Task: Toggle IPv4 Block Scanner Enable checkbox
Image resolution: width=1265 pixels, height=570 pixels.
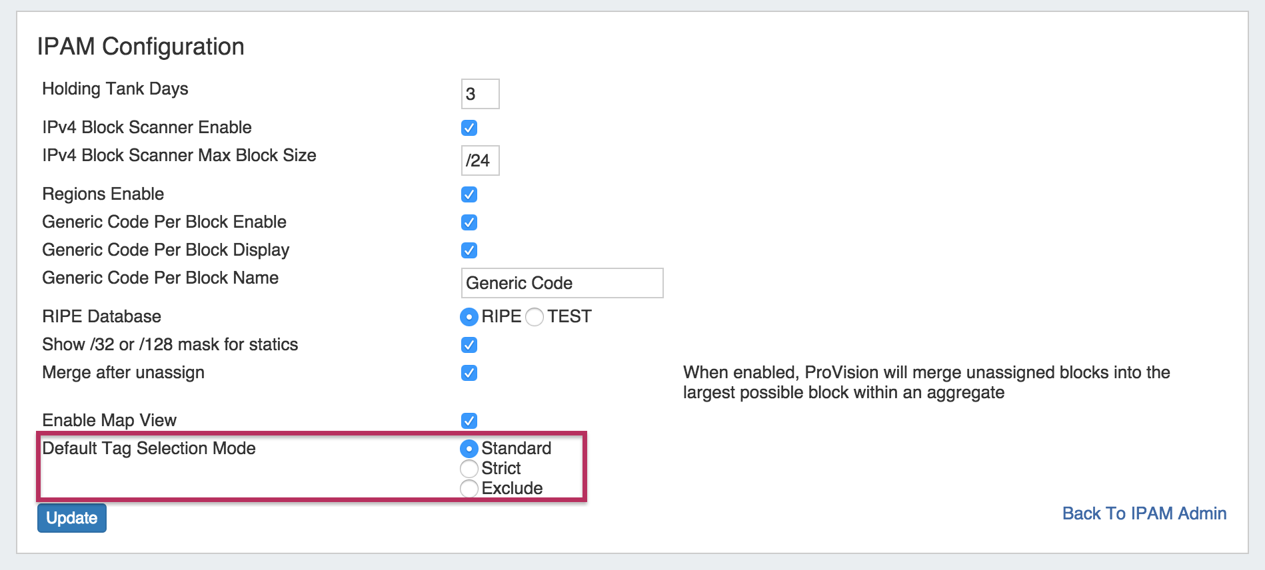Action: (469, 128)
